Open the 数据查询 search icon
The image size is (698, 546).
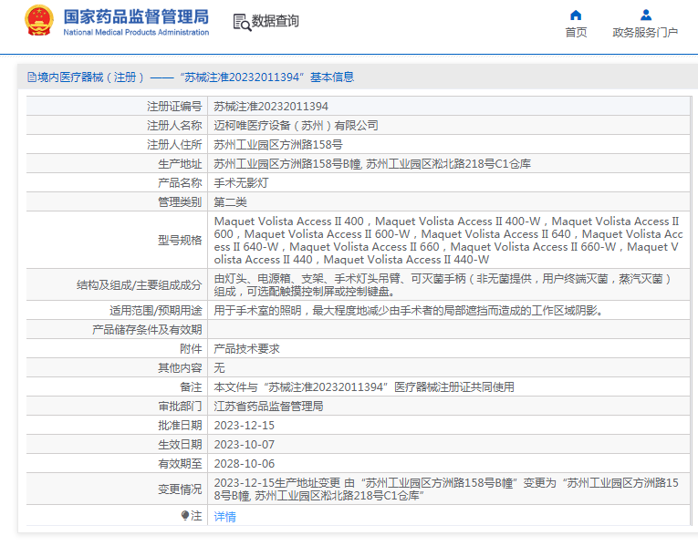pyautogui.click(x=242, y=22)
